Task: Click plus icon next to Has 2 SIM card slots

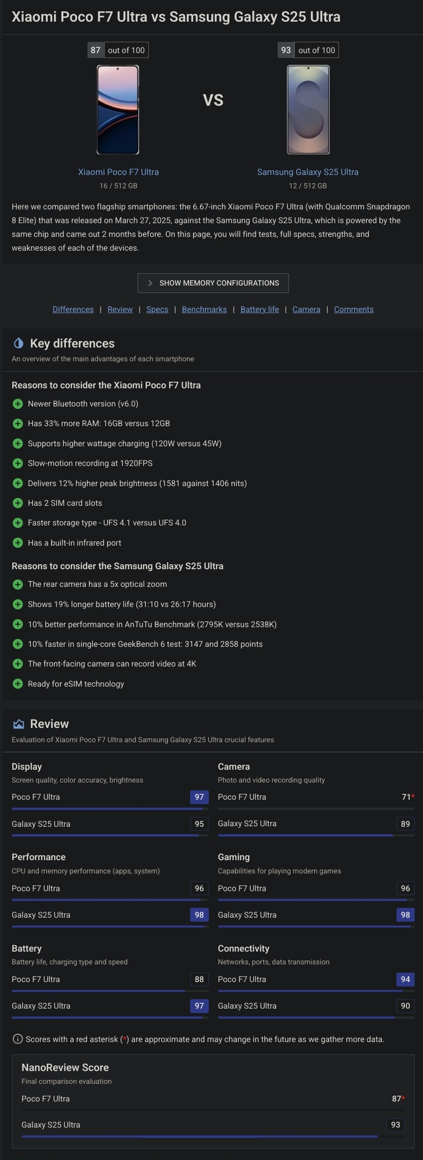Action: pyautogui.click(x=18, y=503)
